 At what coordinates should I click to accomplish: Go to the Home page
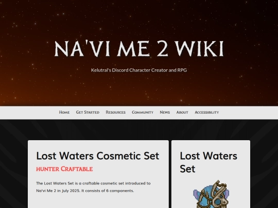[64, 112]
